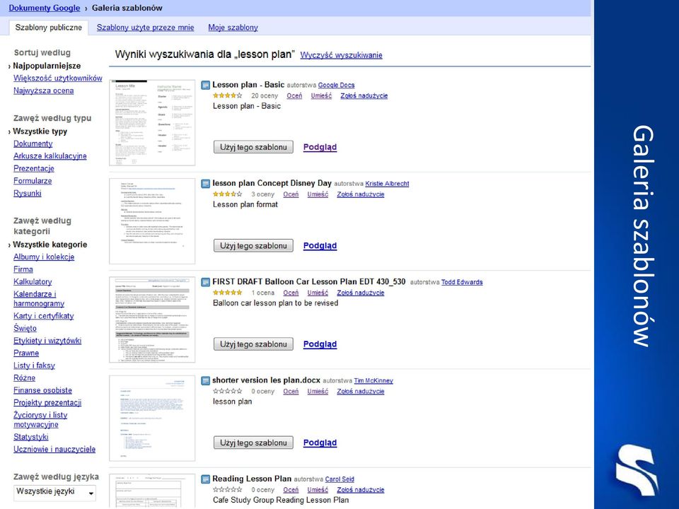Click document icon beside lesson plan Concept Disney Day
This screenshot has width=679, height=509.
[206, 184]
